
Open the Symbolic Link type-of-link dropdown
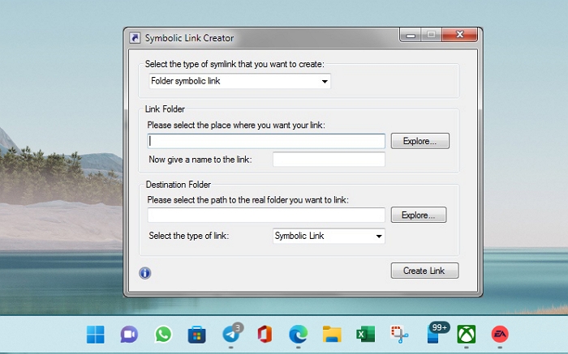click(x=329, y=236)
